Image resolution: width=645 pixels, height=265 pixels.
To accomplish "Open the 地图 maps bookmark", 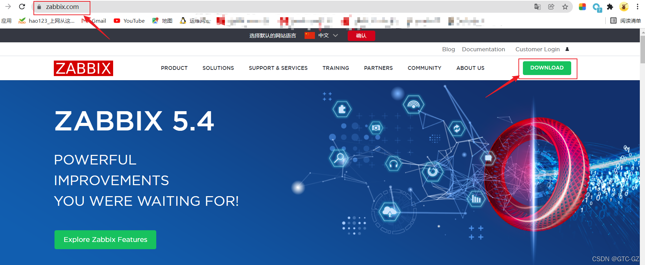I will point(162,21).
